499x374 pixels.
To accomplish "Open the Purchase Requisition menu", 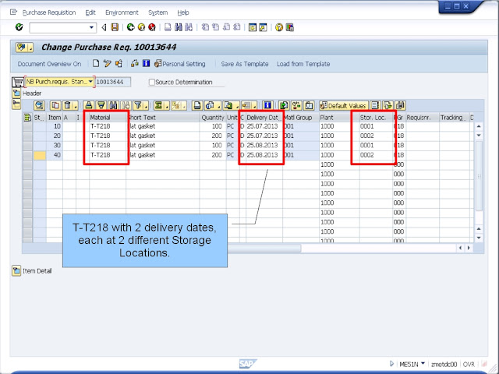I will click(x=49, y=12).
